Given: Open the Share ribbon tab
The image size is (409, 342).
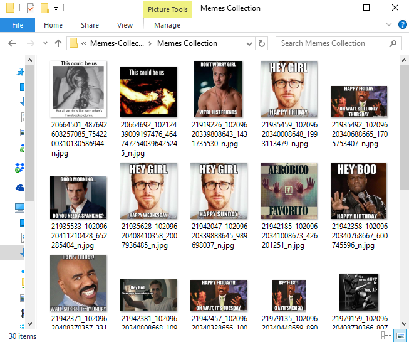Looking at the screenshot, I should tap(90, 25).
